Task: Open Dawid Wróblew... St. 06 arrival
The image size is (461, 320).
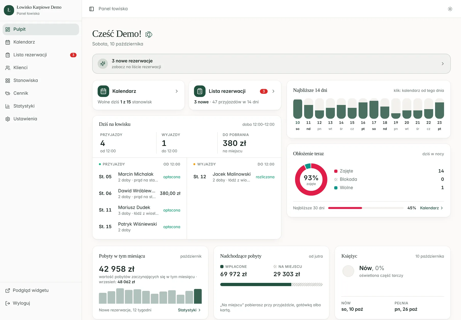Action: tap(140, 194)
